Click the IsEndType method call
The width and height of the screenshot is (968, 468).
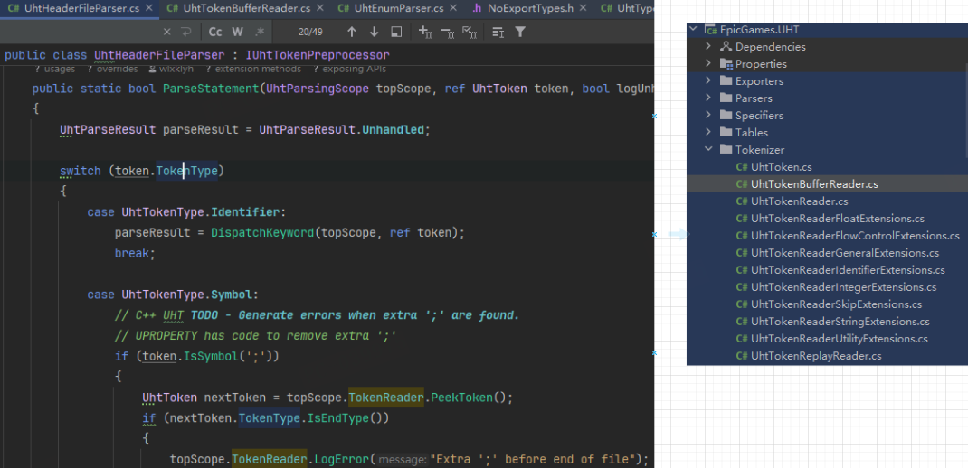click(x=337, y=418)
